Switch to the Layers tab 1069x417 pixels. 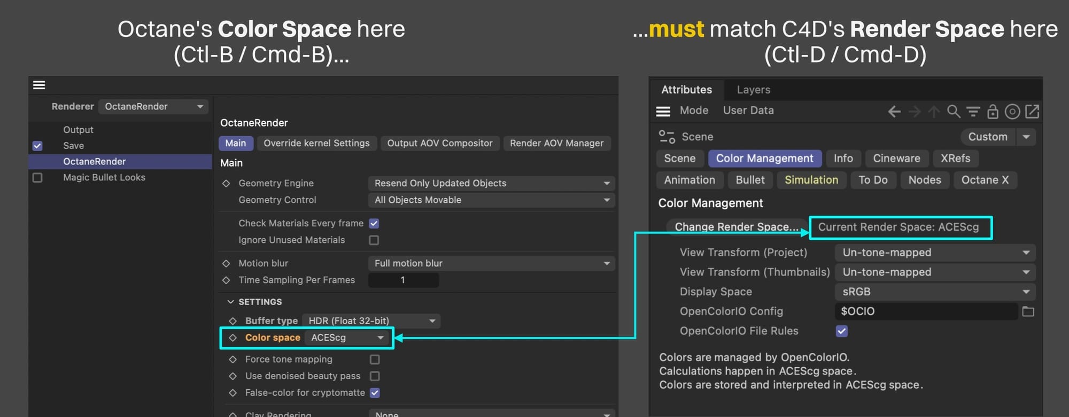pos(754,90)
